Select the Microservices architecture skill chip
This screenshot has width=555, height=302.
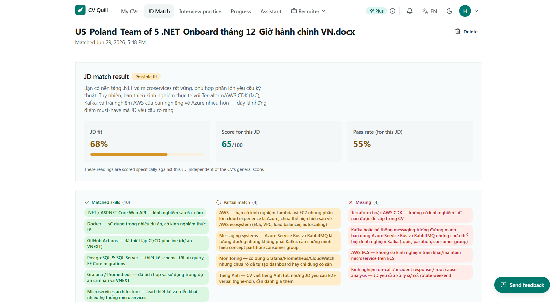pos(146,294)
